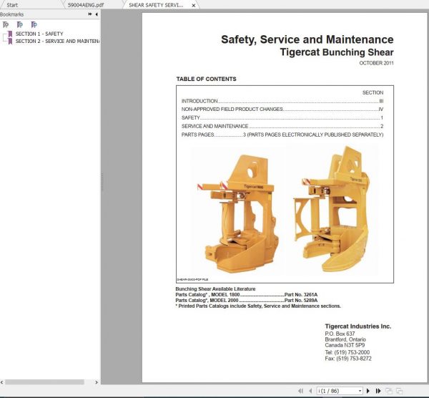Click the second bookmark tool icon
Screen dimensions: 429x398
pos(20,24)
